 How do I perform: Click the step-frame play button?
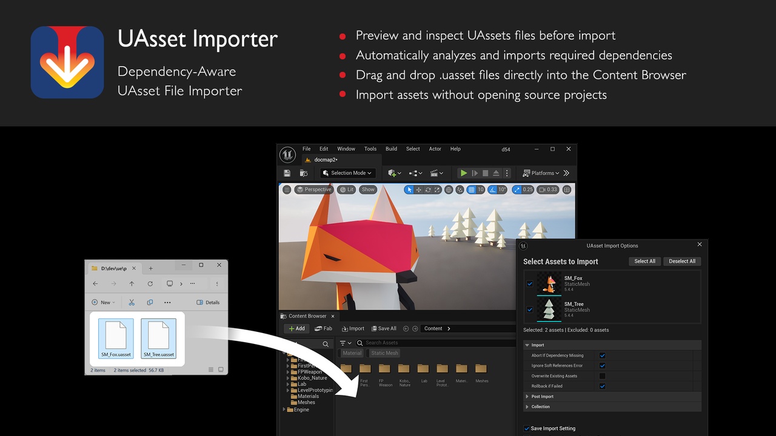[x=475, y=173]
